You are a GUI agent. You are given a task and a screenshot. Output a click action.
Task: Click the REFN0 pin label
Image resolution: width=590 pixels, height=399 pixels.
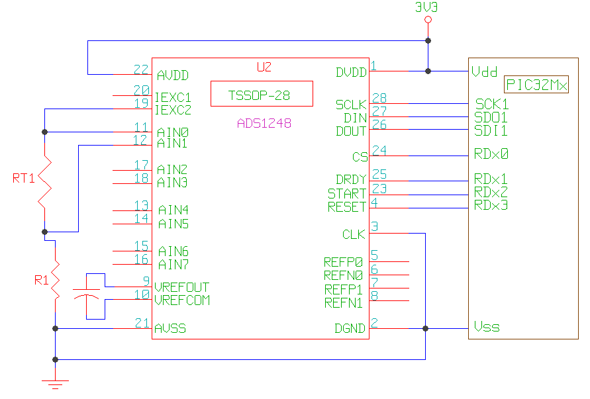coord(343,276)
